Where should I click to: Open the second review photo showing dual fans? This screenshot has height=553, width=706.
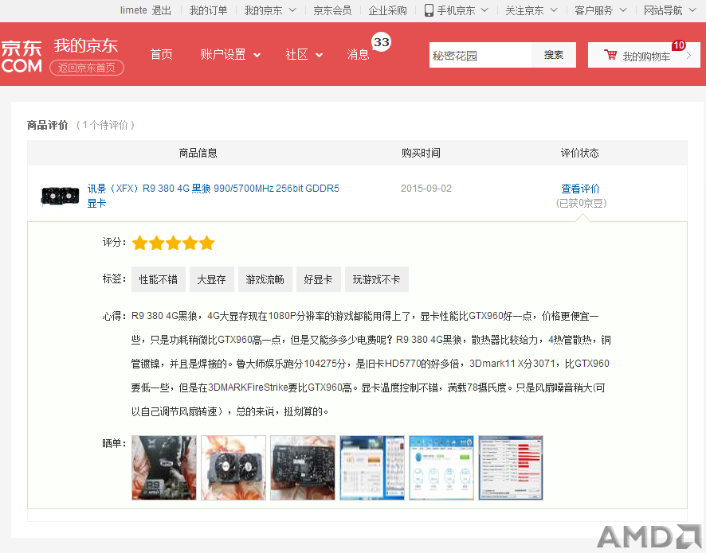tap(233, 468)
